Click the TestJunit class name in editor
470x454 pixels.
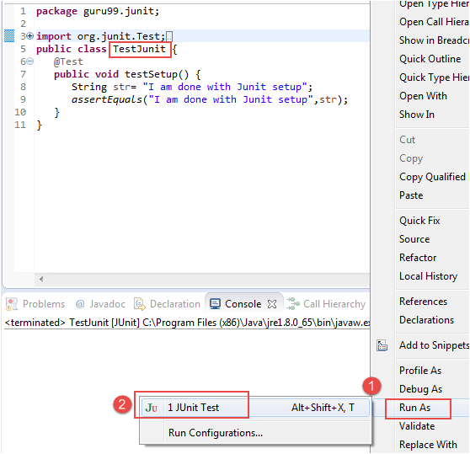(x=139, y=49)
